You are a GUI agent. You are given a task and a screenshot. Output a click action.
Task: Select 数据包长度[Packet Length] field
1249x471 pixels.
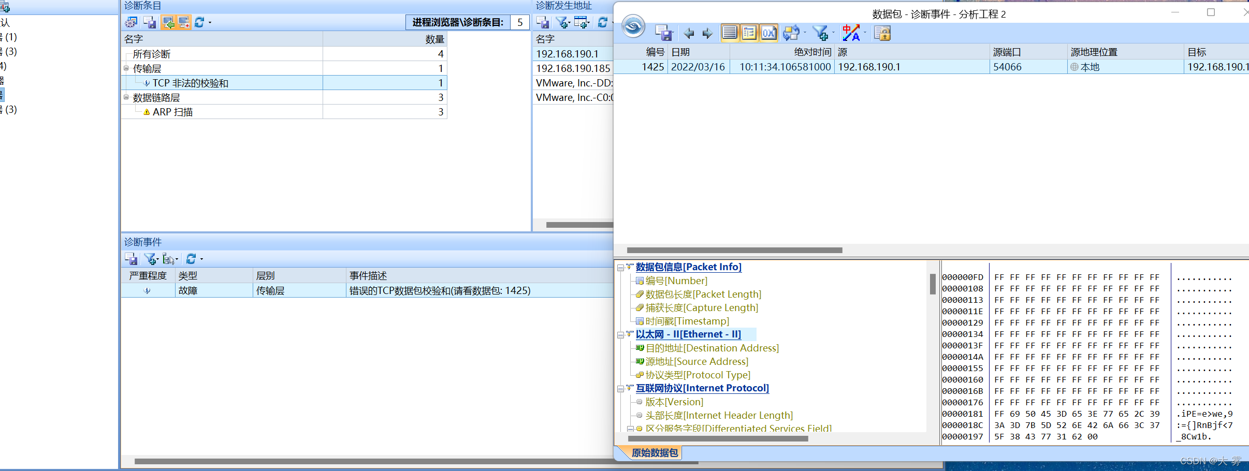click(x=703, y=294)
